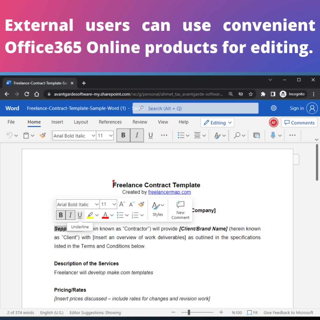This screenshot has width=320, height=320.
Task: Click the zoom in plus button
Action: pyautogui.click(x=221, y=312)
